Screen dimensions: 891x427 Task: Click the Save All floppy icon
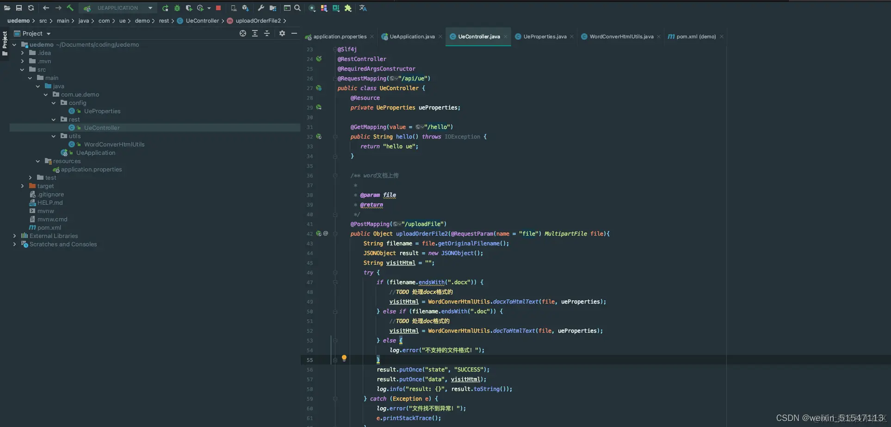click(19, 8)
